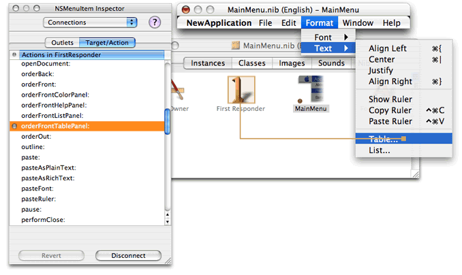Select the orderFrontListPanel: action
462x275 pixels.
pos(51,116)
